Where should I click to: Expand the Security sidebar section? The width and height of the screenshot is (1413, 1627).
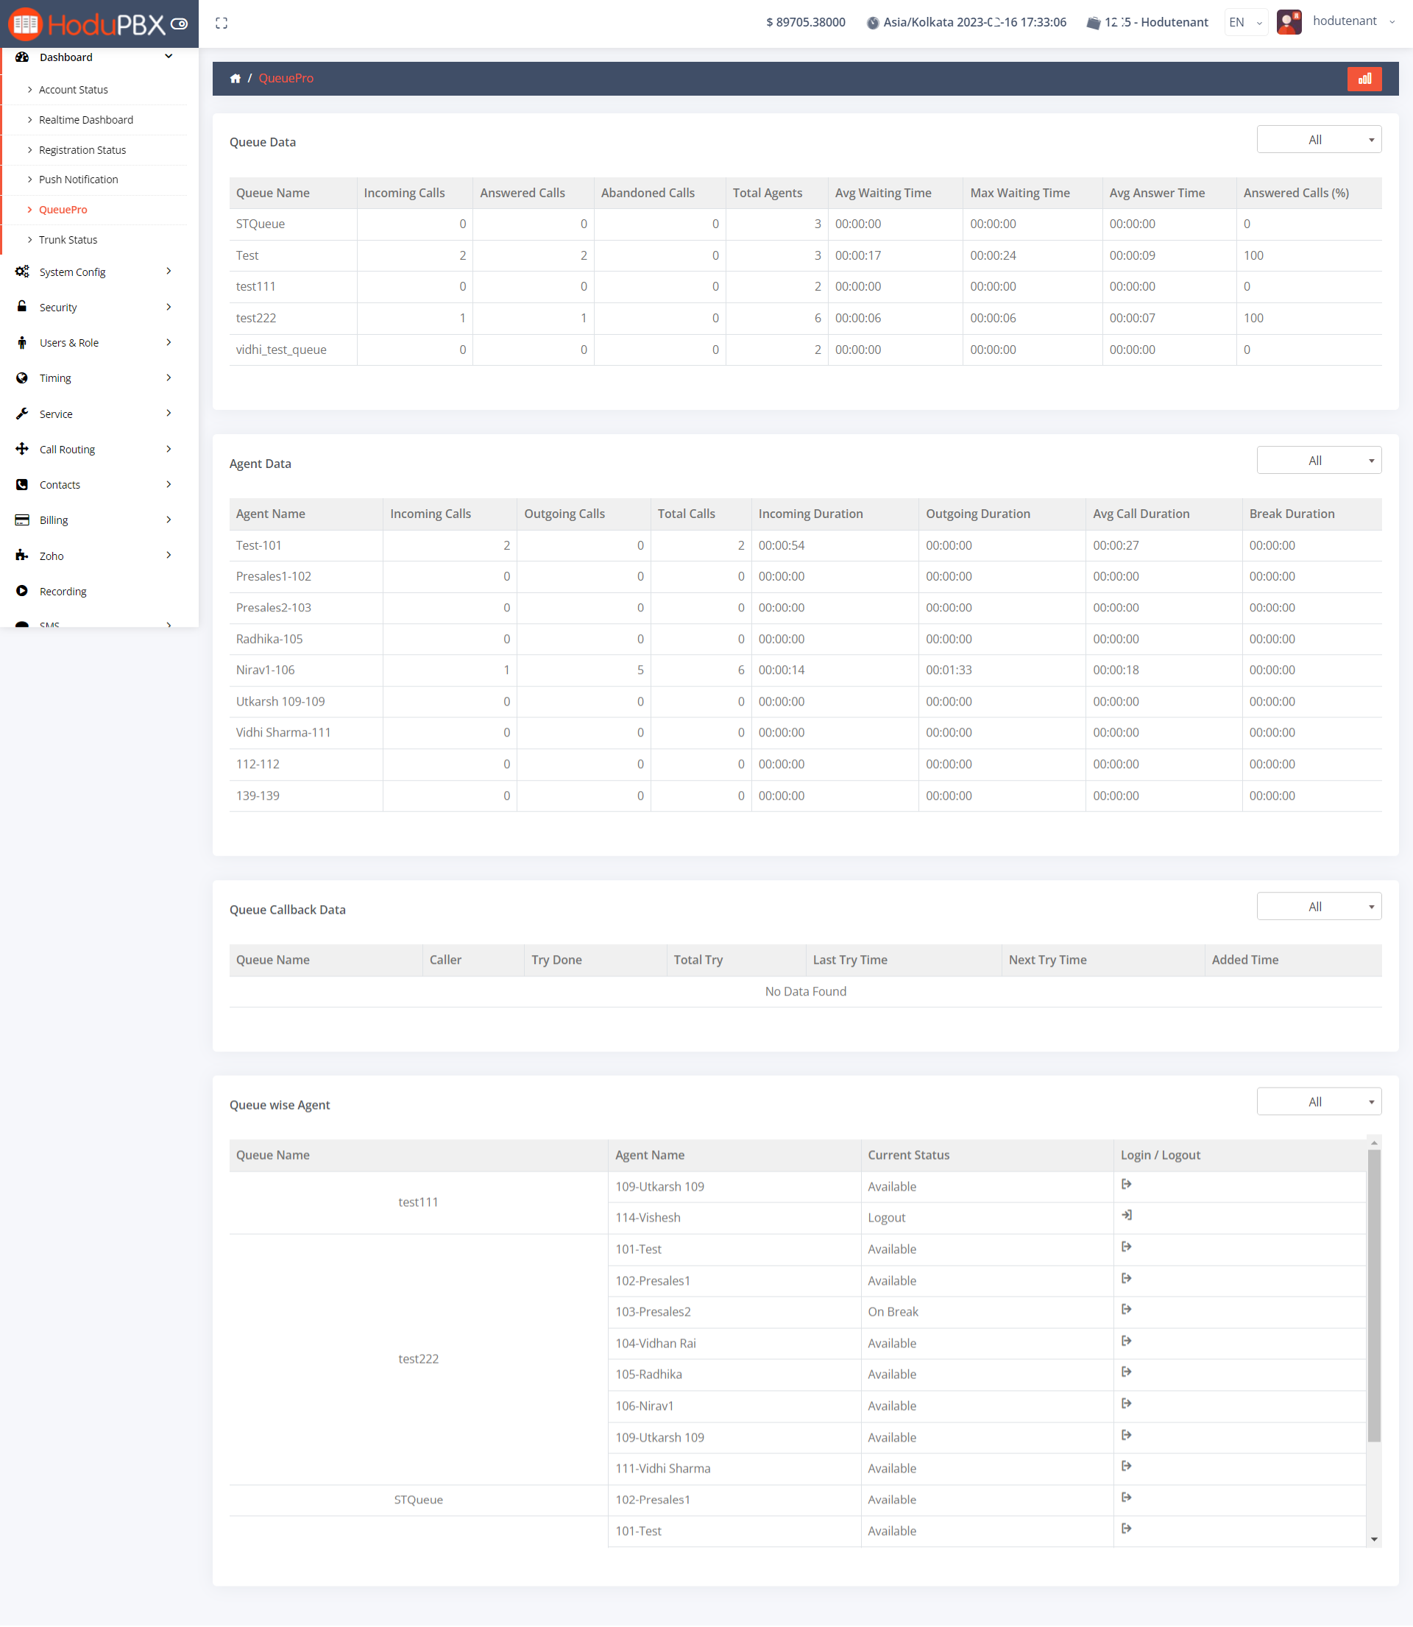point(57,307)
